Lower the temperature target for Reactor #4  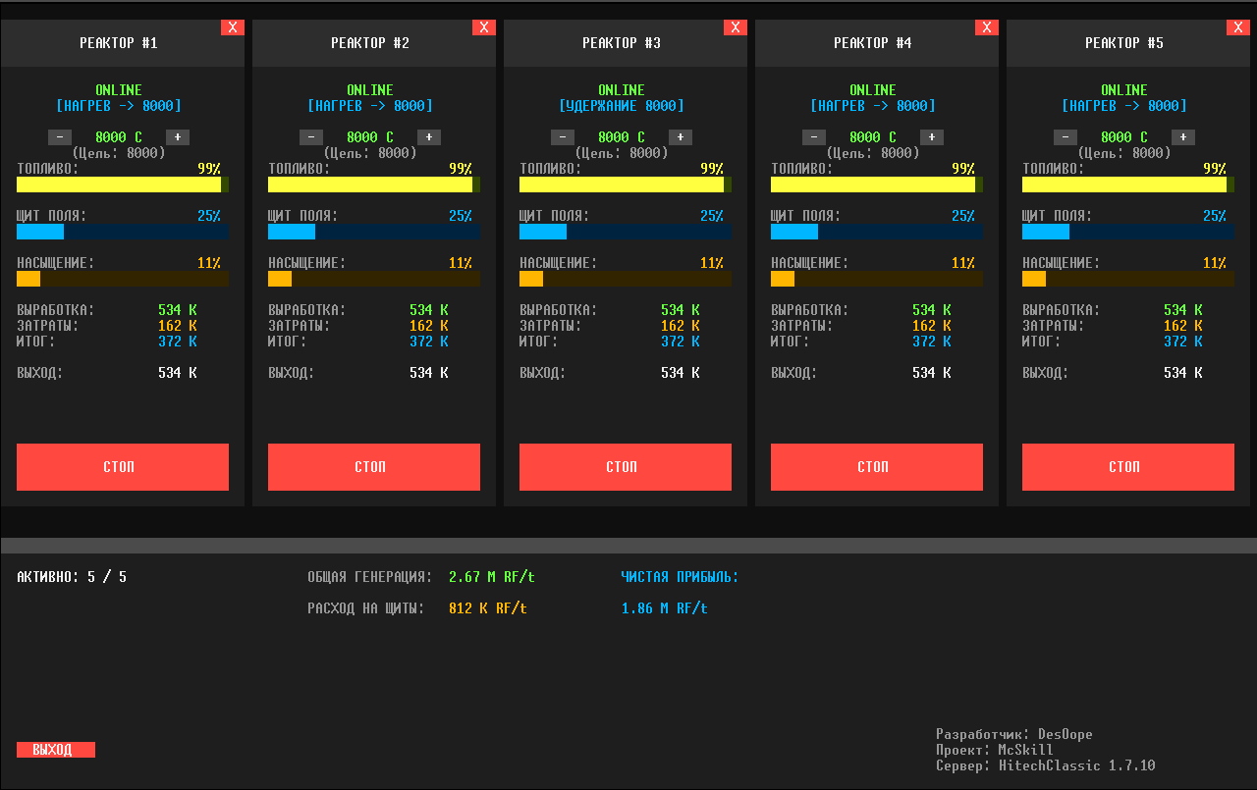click(x=814, y=137)
